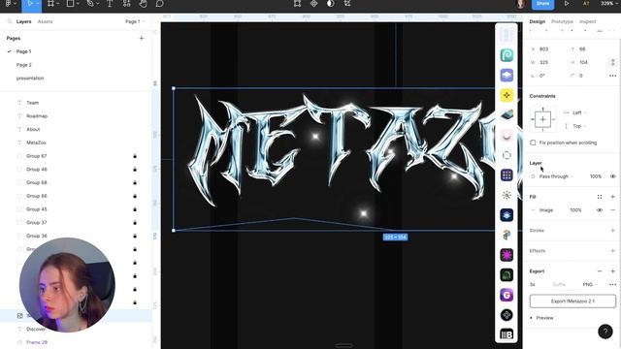621x349 pixels.
Task: Switch to the Assets tab
Action: 45,21
